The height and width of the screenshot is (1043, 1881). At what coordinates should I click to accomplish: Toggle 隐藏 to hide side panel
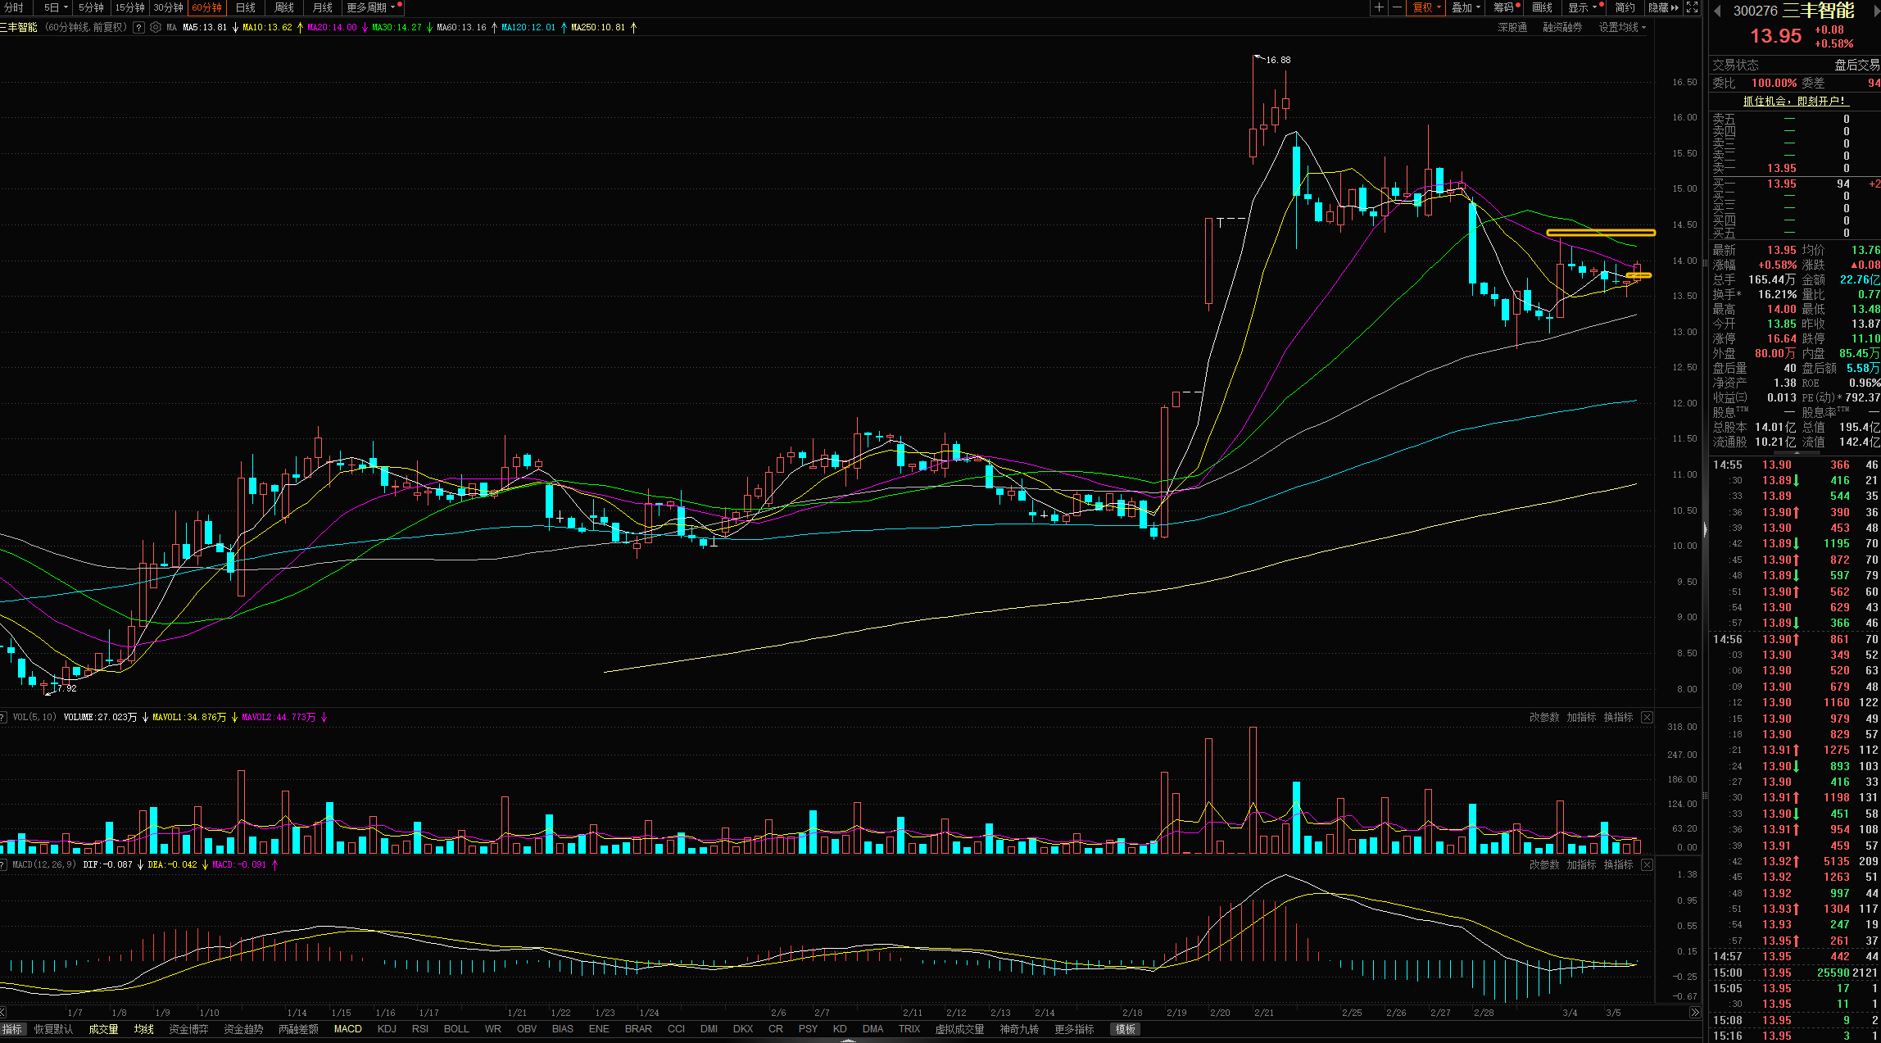(x=1662, y=7)
